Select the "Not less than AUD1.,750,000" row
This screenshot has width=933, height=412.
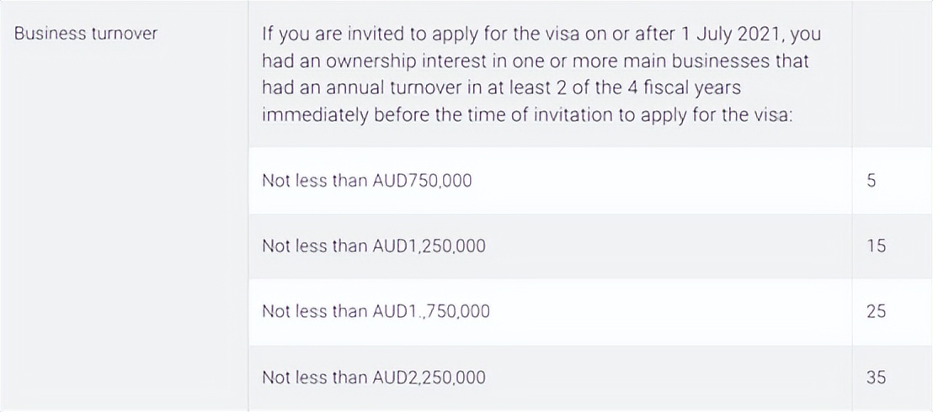376,312
